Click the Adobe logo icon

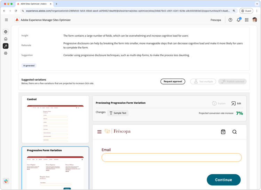click(17, 20)
